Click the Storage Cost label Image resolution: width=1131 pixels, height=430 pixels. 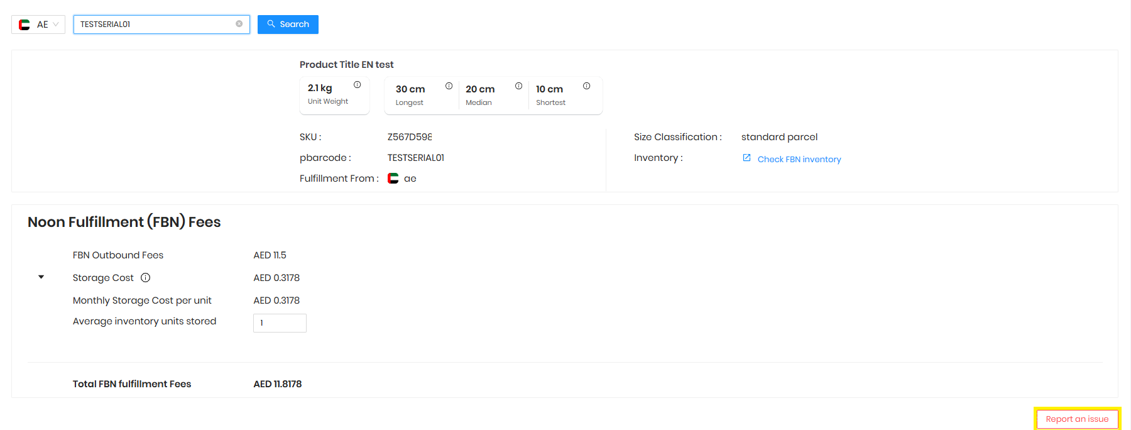coord(103,278)
